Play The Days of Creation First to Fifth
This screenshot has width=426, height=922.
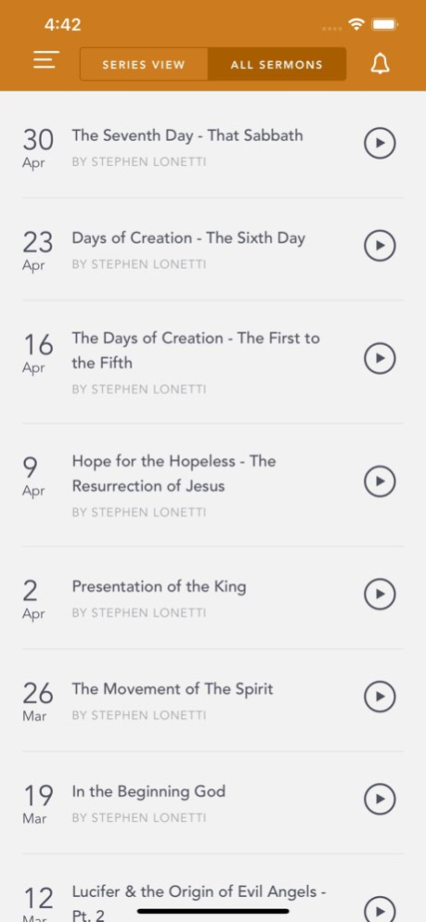point(380,358)
